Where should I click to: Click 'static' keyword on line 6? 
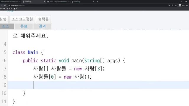(48, 61)
